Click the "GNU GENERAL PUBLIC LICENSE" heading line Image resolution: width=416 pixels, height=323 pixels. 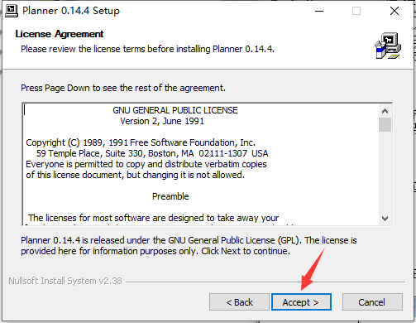175,110
